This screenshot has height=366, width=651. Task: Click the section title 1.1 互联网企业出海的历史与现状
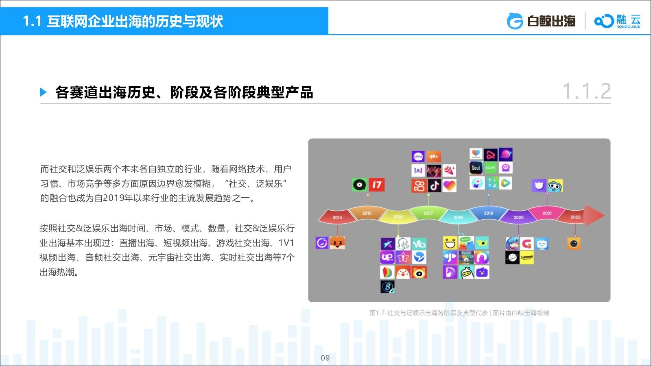pos(123,21)
